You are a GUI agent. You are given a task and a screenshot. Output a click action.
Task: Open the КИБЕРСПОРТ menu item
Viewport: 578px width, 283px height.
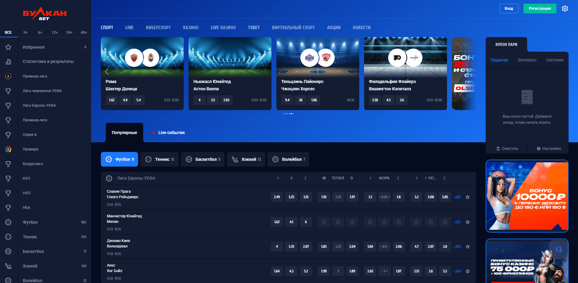click(x=158, y=28)
